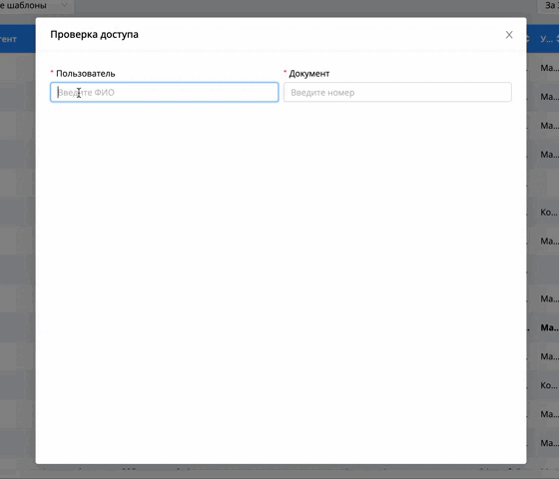Viewport: 559px width, 479px height.
Task: Click the sort arrows next to У... header
Action: [557, 39]
